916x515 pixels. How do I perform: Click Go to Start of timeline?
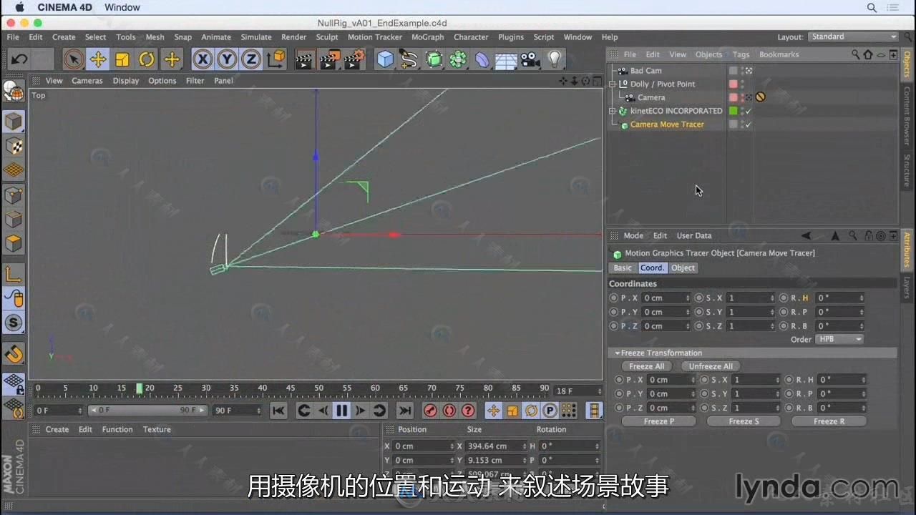tap(278, 411)
